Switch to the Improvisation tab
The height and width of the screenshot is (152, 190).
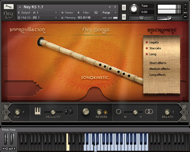tap(27, 30)
